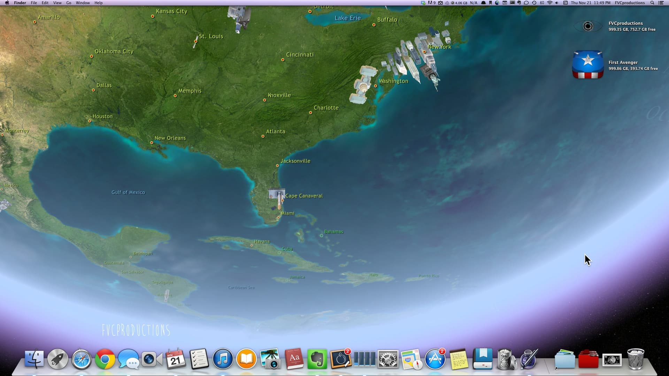Open Launchpad from the dock

[58, 359]
